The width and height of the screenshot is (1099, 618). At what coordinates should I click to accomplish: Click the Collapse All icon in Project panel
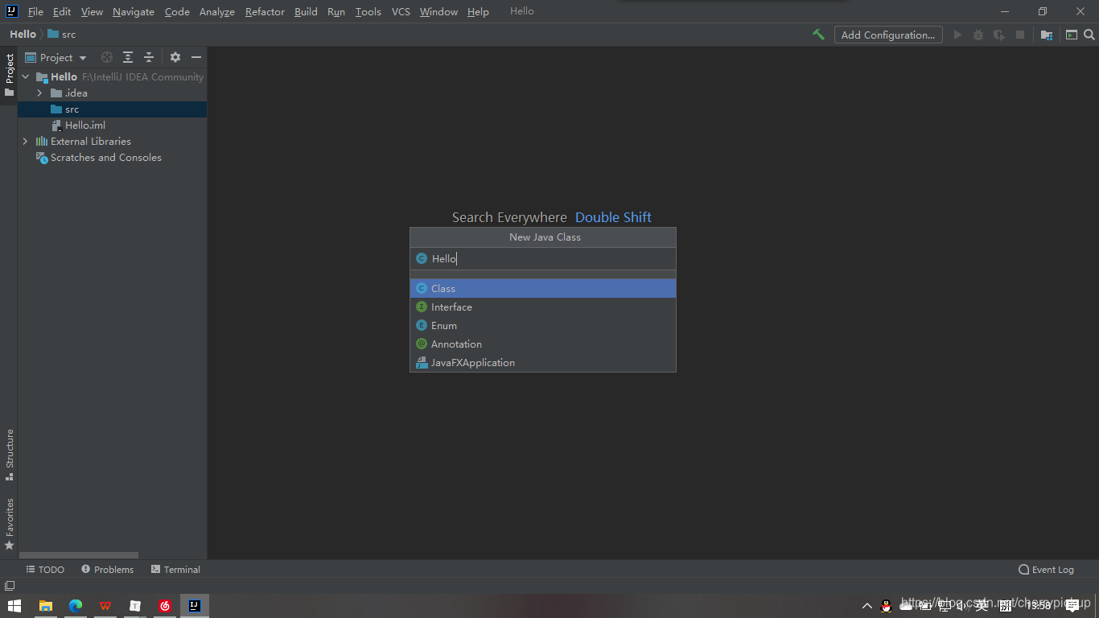pos(149,57)
